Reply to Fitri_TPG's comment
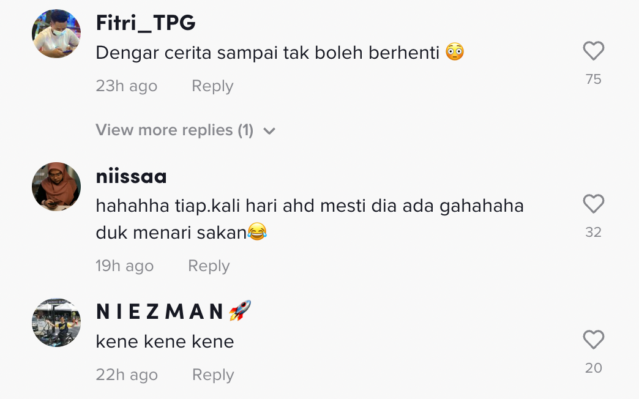 212,86
